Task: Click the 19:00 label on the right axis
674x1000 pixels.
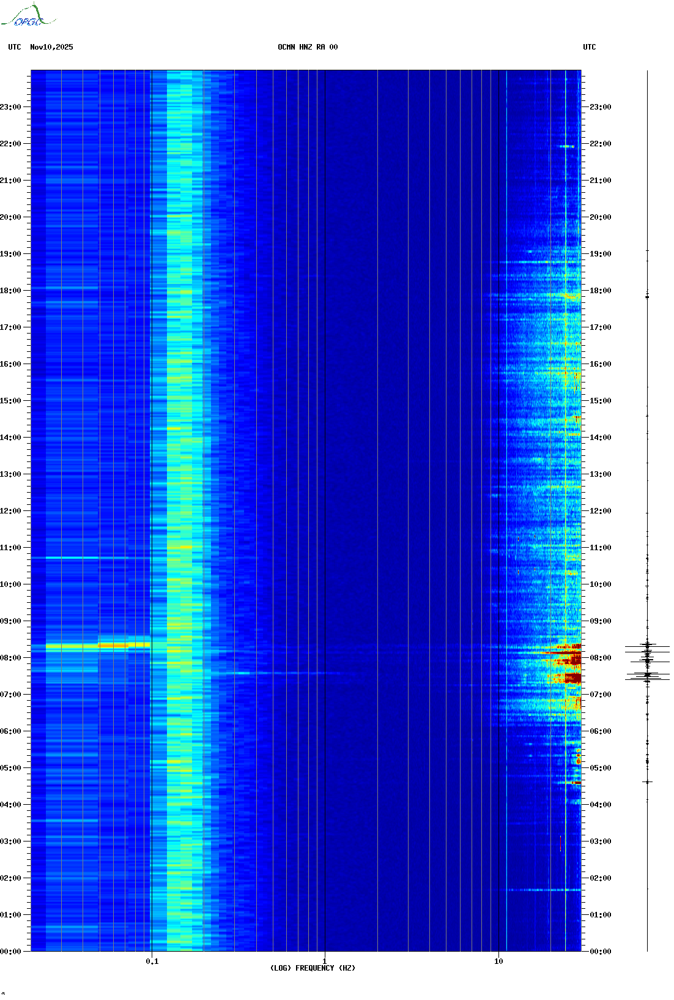Action: [x=600, y=254]
